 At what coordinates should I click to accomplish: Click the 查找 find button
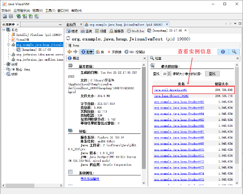212,74
